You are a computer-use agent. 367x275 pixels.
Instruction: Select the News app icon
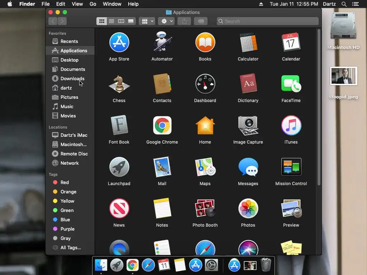(x=119, y=208)
